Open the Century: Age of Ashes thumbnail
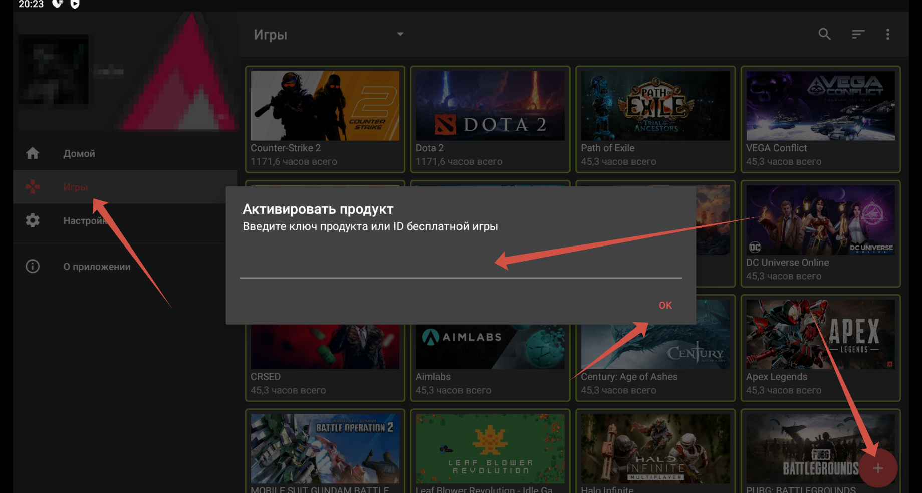This screenshot has height=493, width=922. tap(655, 347)
